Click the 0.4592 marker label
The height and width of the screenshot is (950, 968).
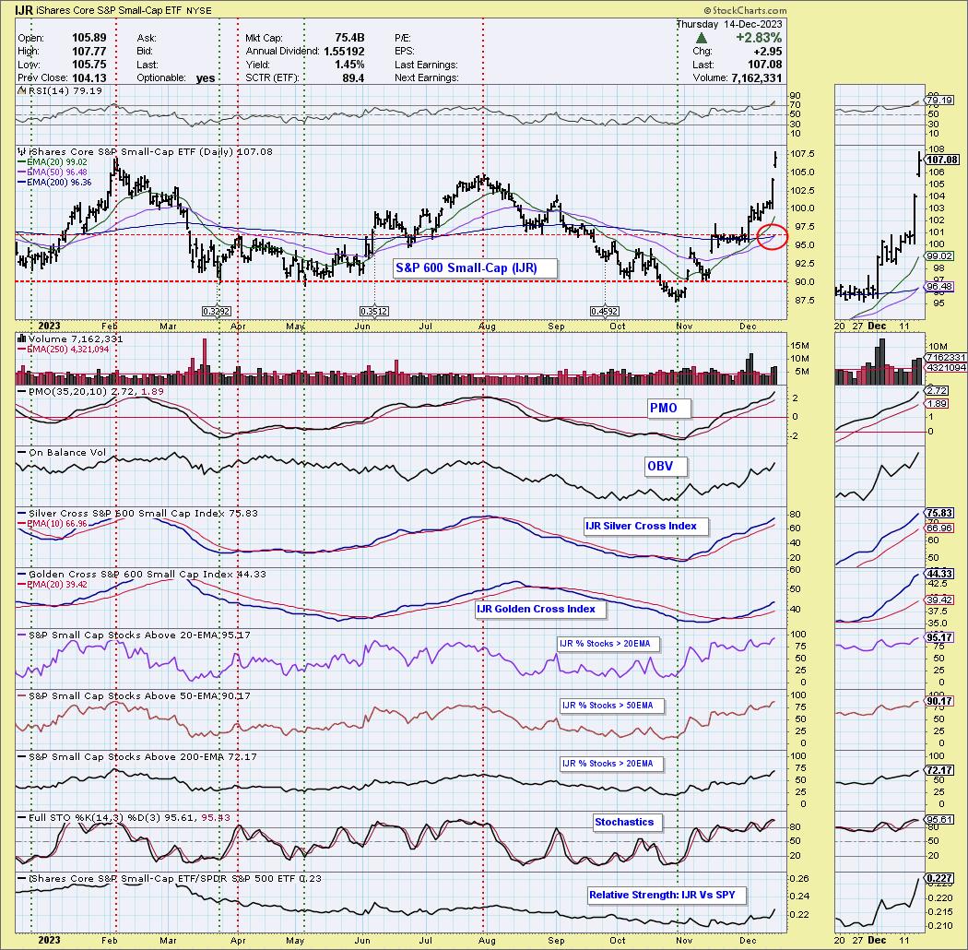(605, 312)
